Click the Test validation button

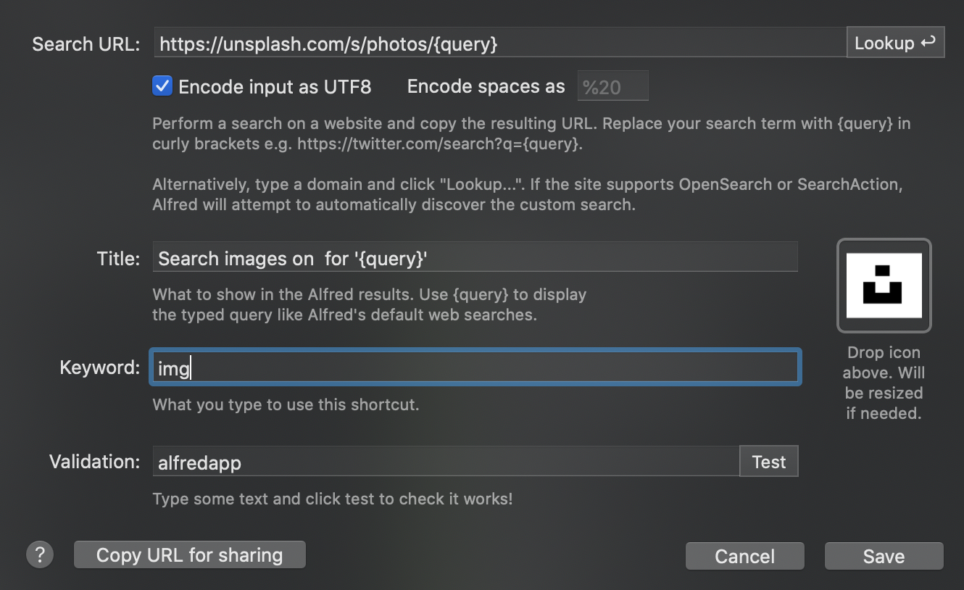click(x=768, y=462)
